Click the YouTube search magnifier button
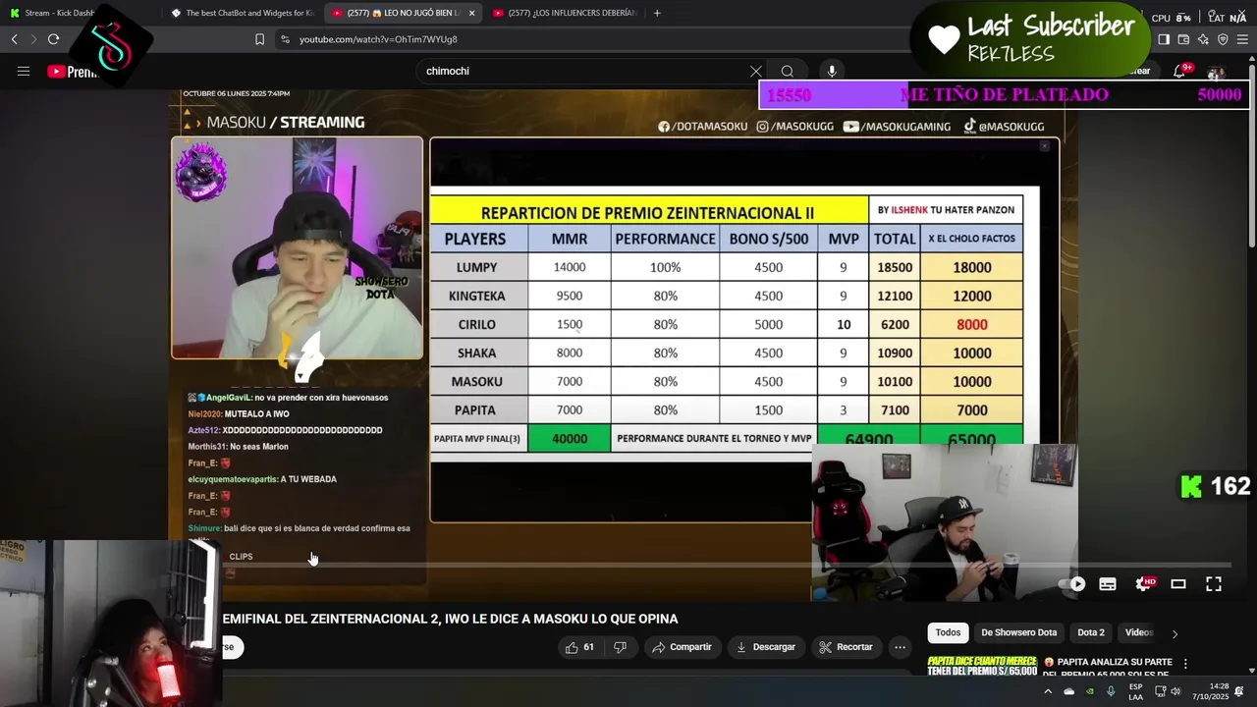The height and width of the screenshot is (707, 1257). [x=787, y=71]
